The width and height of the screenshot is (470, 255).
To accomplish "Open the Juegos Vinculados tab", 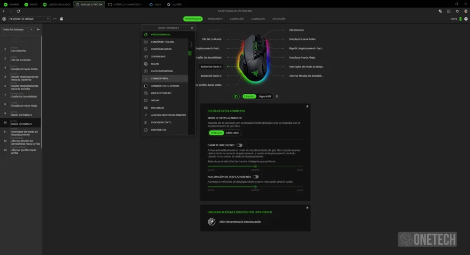I will pos(57,5).
